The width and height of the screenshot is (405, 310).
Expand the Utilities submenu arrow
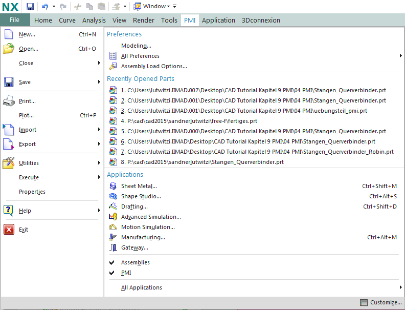pyautogui.click(x=99, y=163)
